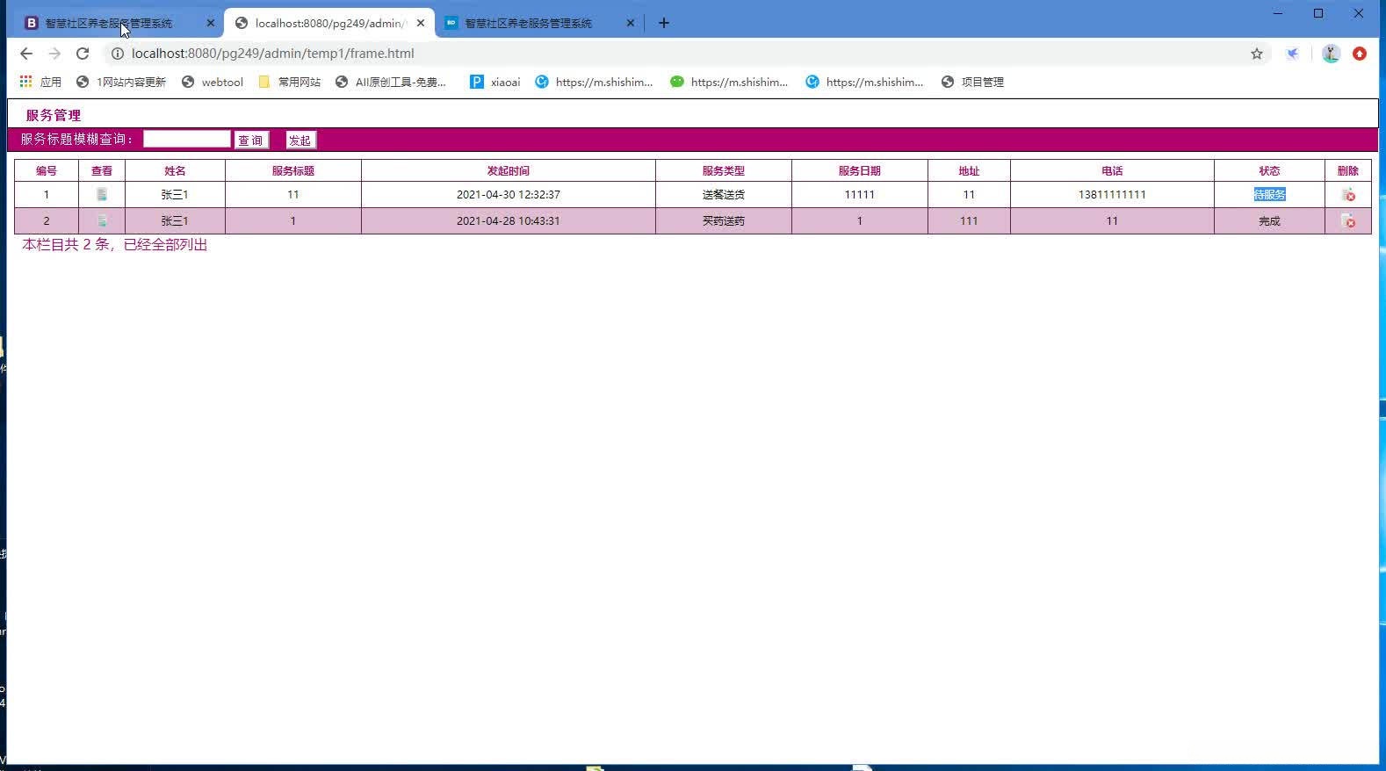The width and height of the screenshot is (1386, 771).
Task: Open the 常用网站 bookmark folder
Action: pyautogui.click(x=289, y=82)
